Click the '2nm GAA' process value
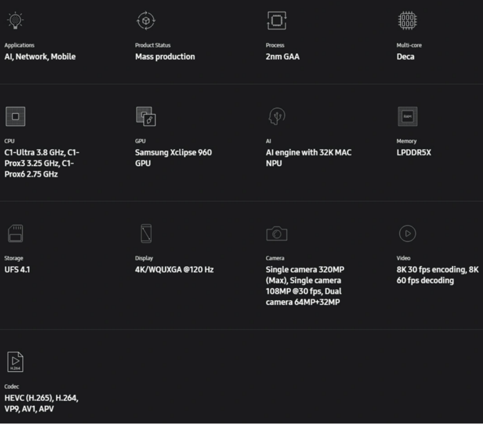The image size is (483, 424). pyautogui.click(x=282, y=57)
